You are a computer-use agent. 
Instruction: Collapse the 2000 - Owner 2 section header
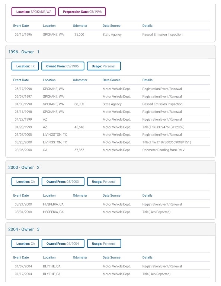click(x=111, y=167)
